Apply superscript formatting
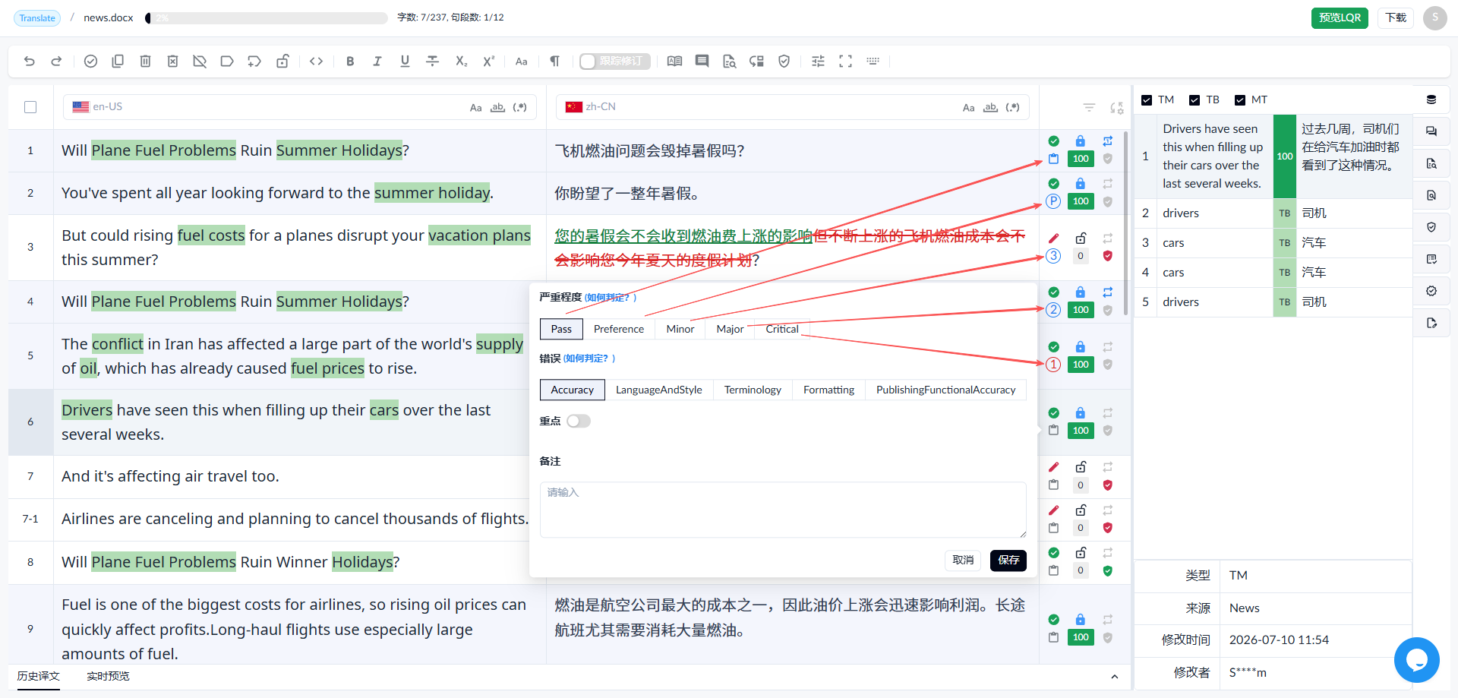The height and width of the screenshot is (698, 1458). (488, 62)
